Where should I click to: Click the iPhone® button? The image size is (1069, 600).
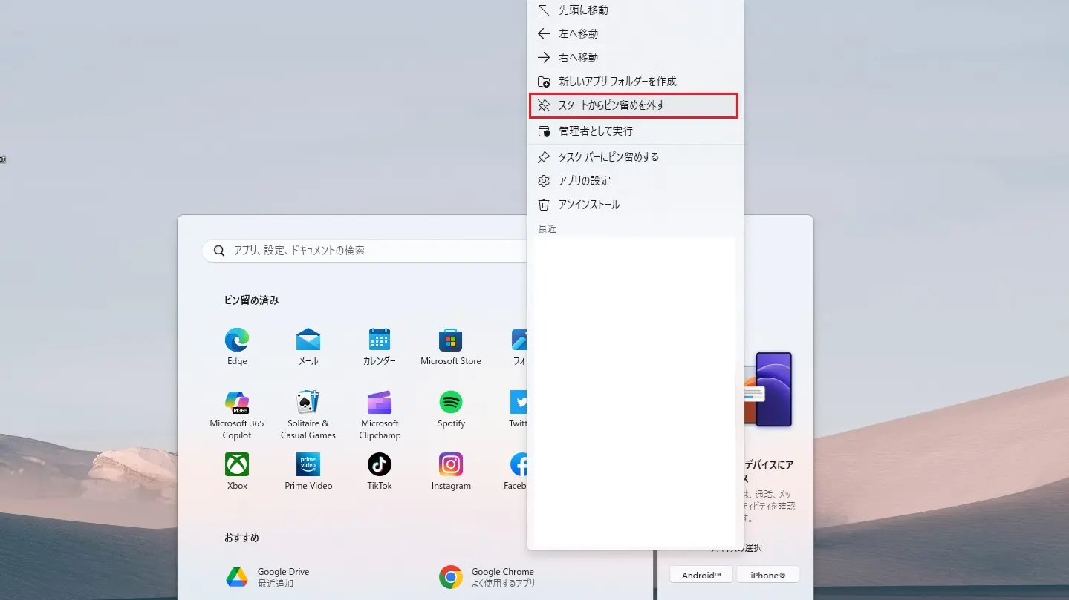(768, 575)
